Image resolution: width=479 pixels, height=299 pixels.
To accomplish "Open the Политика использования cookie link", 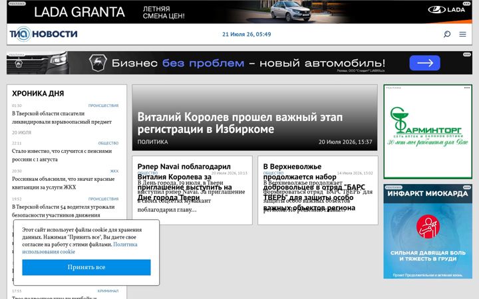I will (x=79, y=248).
